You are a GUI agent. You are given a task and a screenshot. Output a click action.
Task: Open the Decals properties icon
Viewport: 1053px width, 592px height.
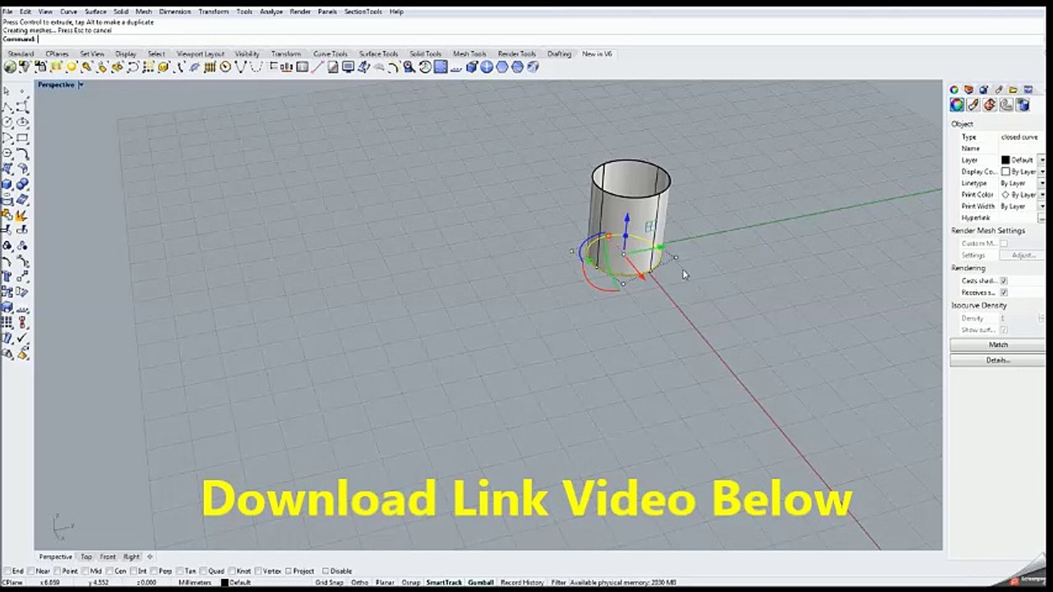point(1006,105)
